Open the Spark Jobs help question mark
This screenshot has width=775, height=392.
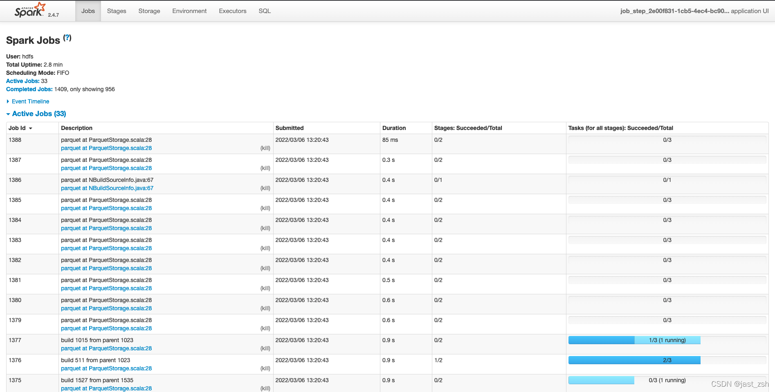tap(67, 38)
